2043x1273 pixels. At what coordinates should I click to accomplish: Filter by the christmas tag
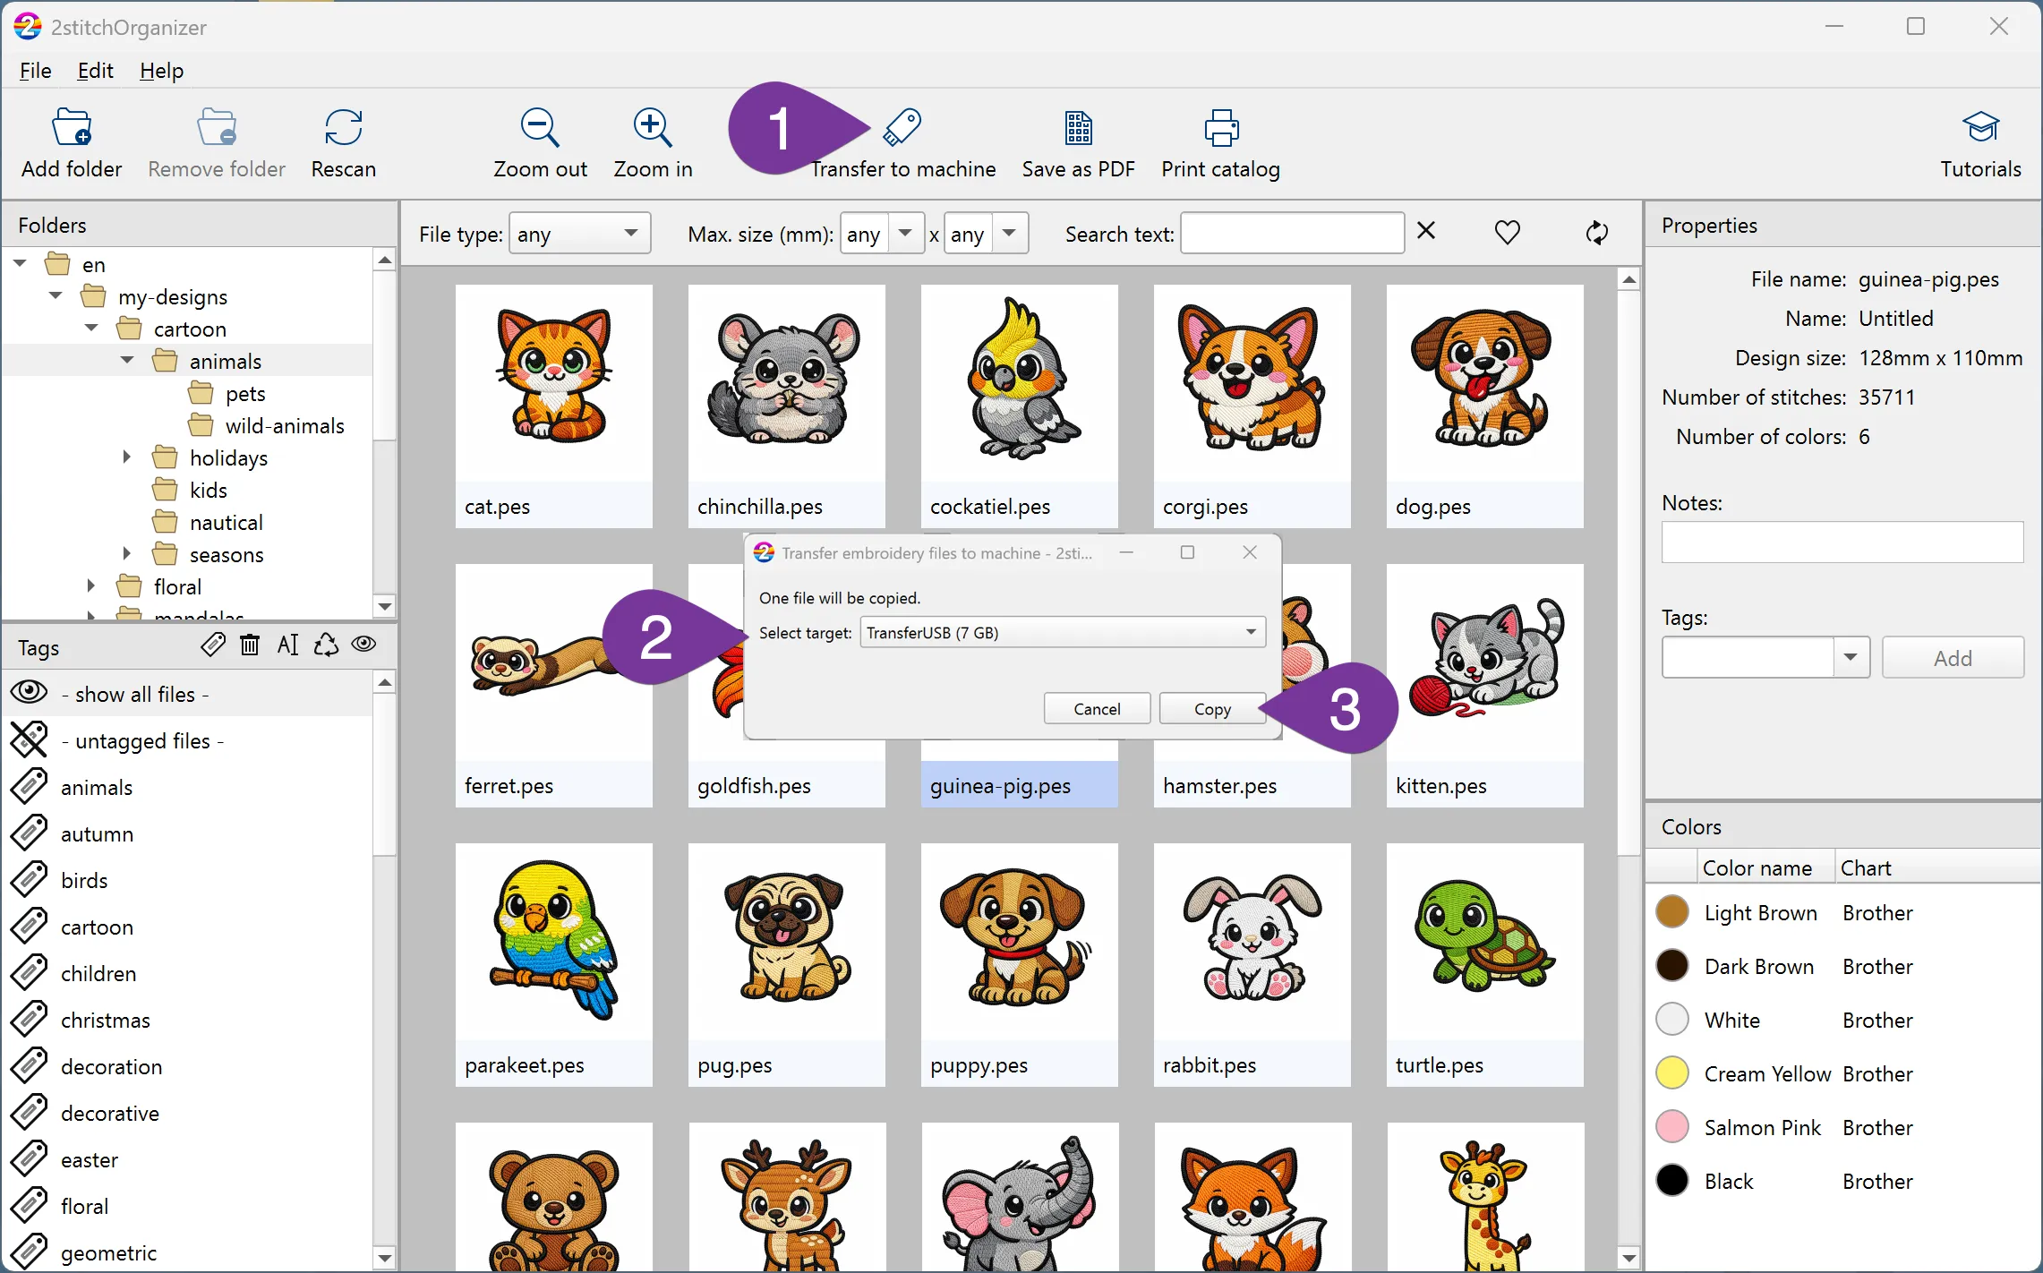pos(188,1020)
